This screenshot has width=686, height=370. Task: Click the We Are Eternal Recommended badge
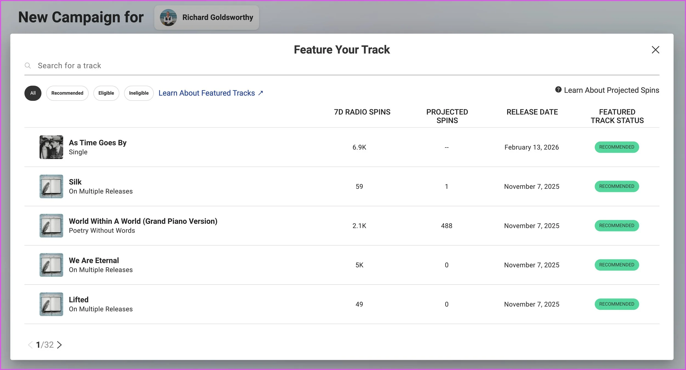point(617,265)
